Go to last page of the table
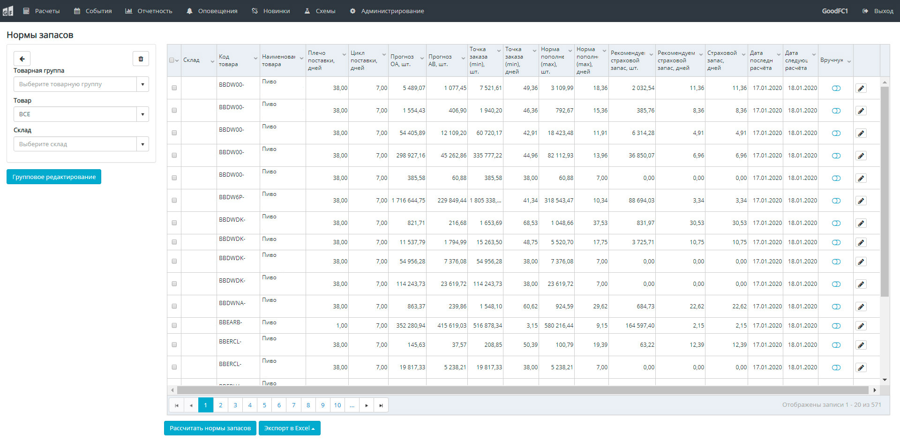900x441 pixels. tap(381, 405)
